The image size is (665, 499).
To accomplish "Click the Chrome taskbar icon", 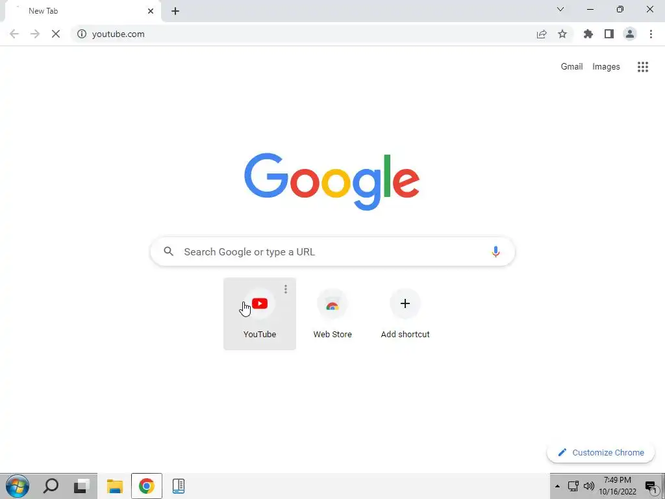I will [146, 486].
